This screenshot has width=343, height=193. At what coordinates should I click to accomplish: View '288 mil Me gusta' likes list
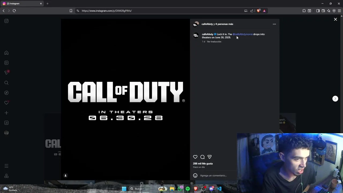pos(203,164)
